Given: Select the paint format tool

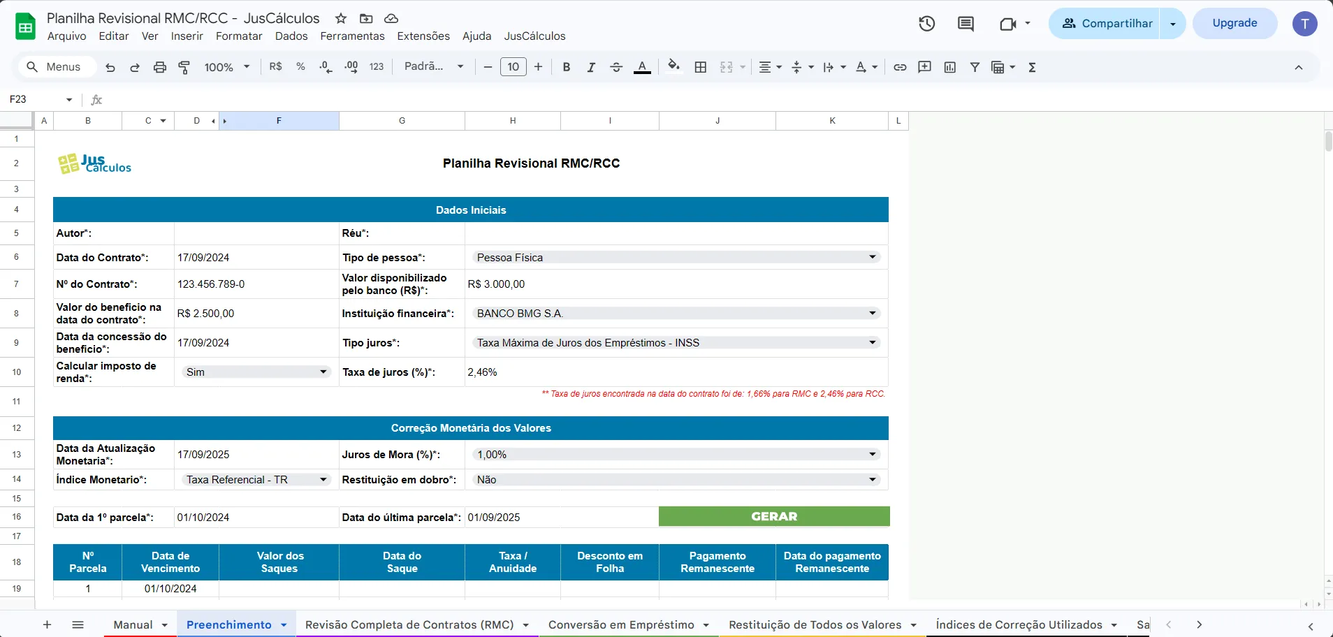Looking at the screenshot, I should 184,67.
